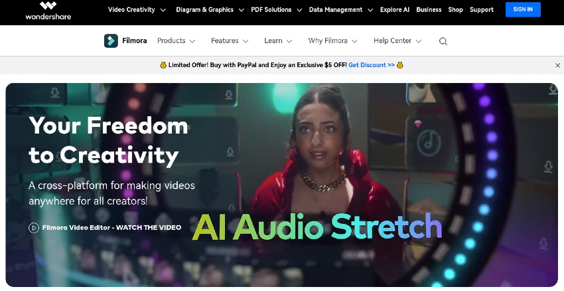The height and width of the screenshot is (291, 564).
Task: Expand the Products chevron
Action: tap(192, 41)
